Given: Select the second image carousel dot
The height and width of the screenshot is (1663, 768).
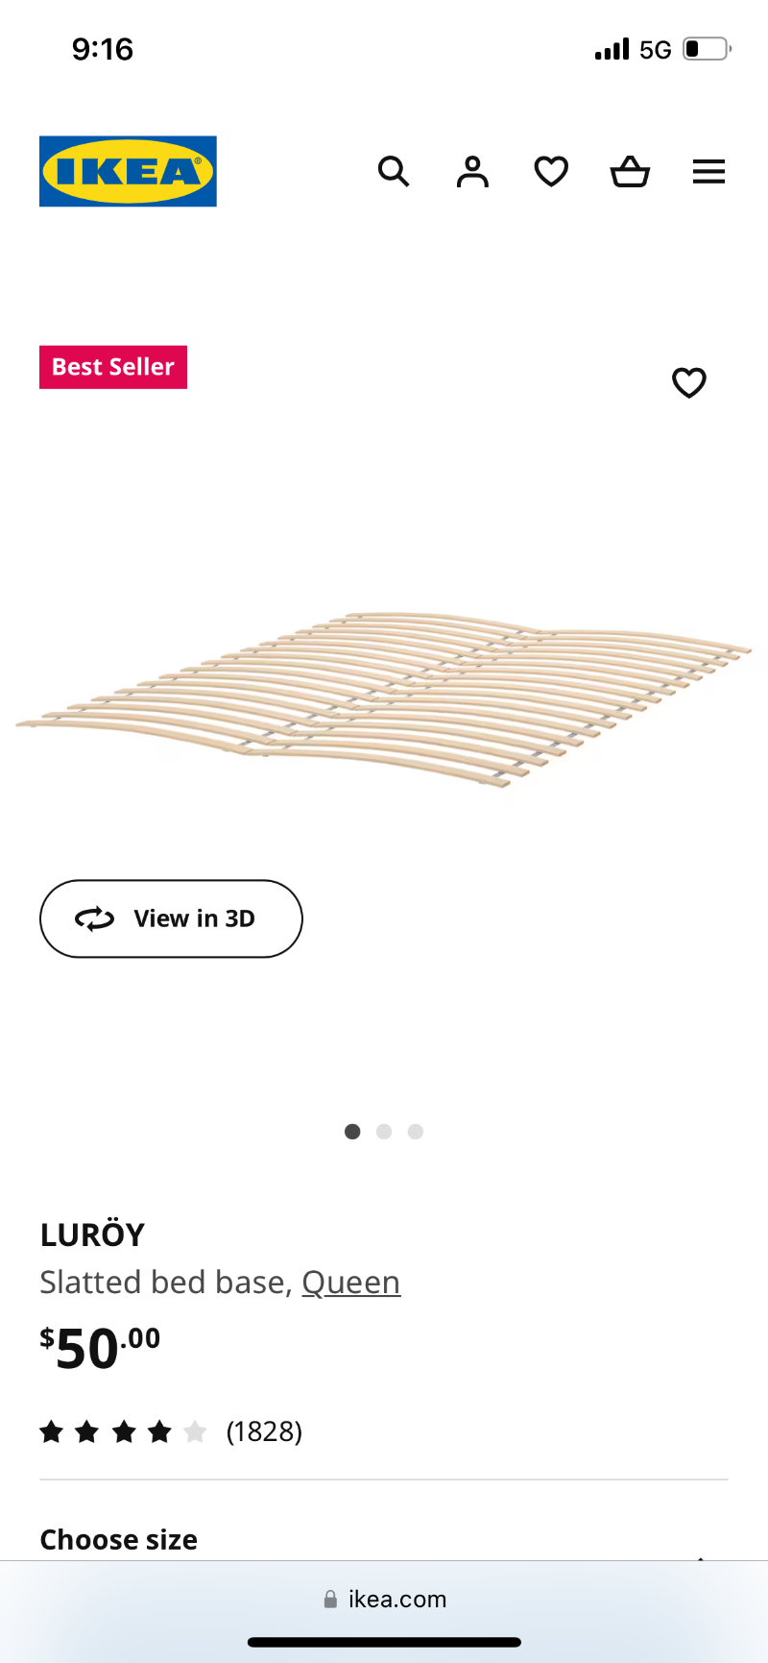Looking at the screenshot, I should point(384,1132).
